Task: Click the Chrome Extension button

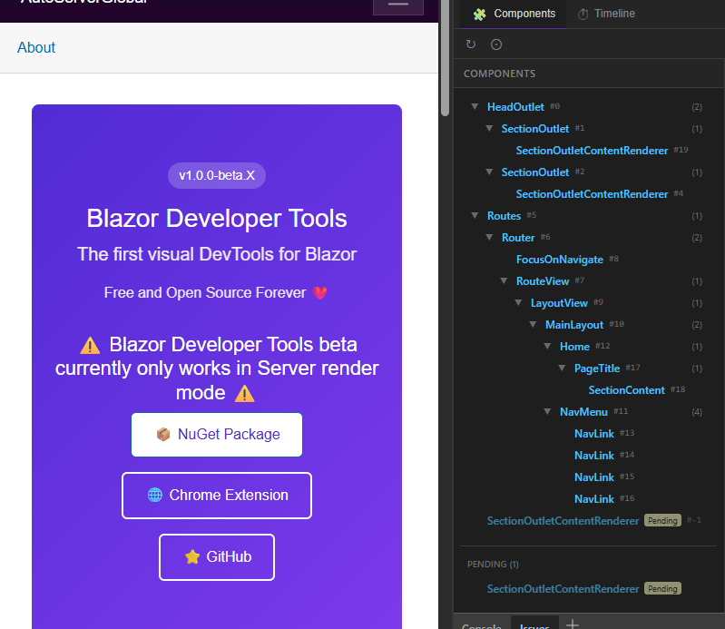Action: pos(217,496)
